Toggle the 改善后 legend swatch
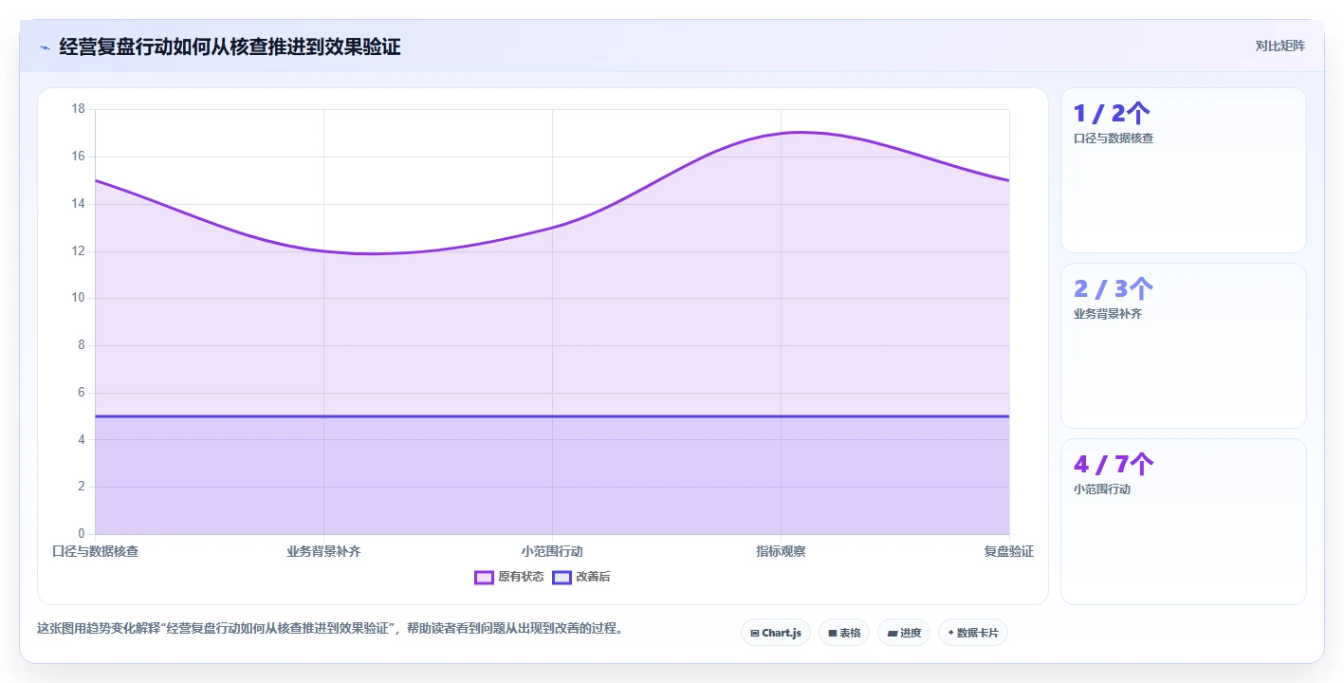The height and width of the screenshot is (683, 1344). 562,577
